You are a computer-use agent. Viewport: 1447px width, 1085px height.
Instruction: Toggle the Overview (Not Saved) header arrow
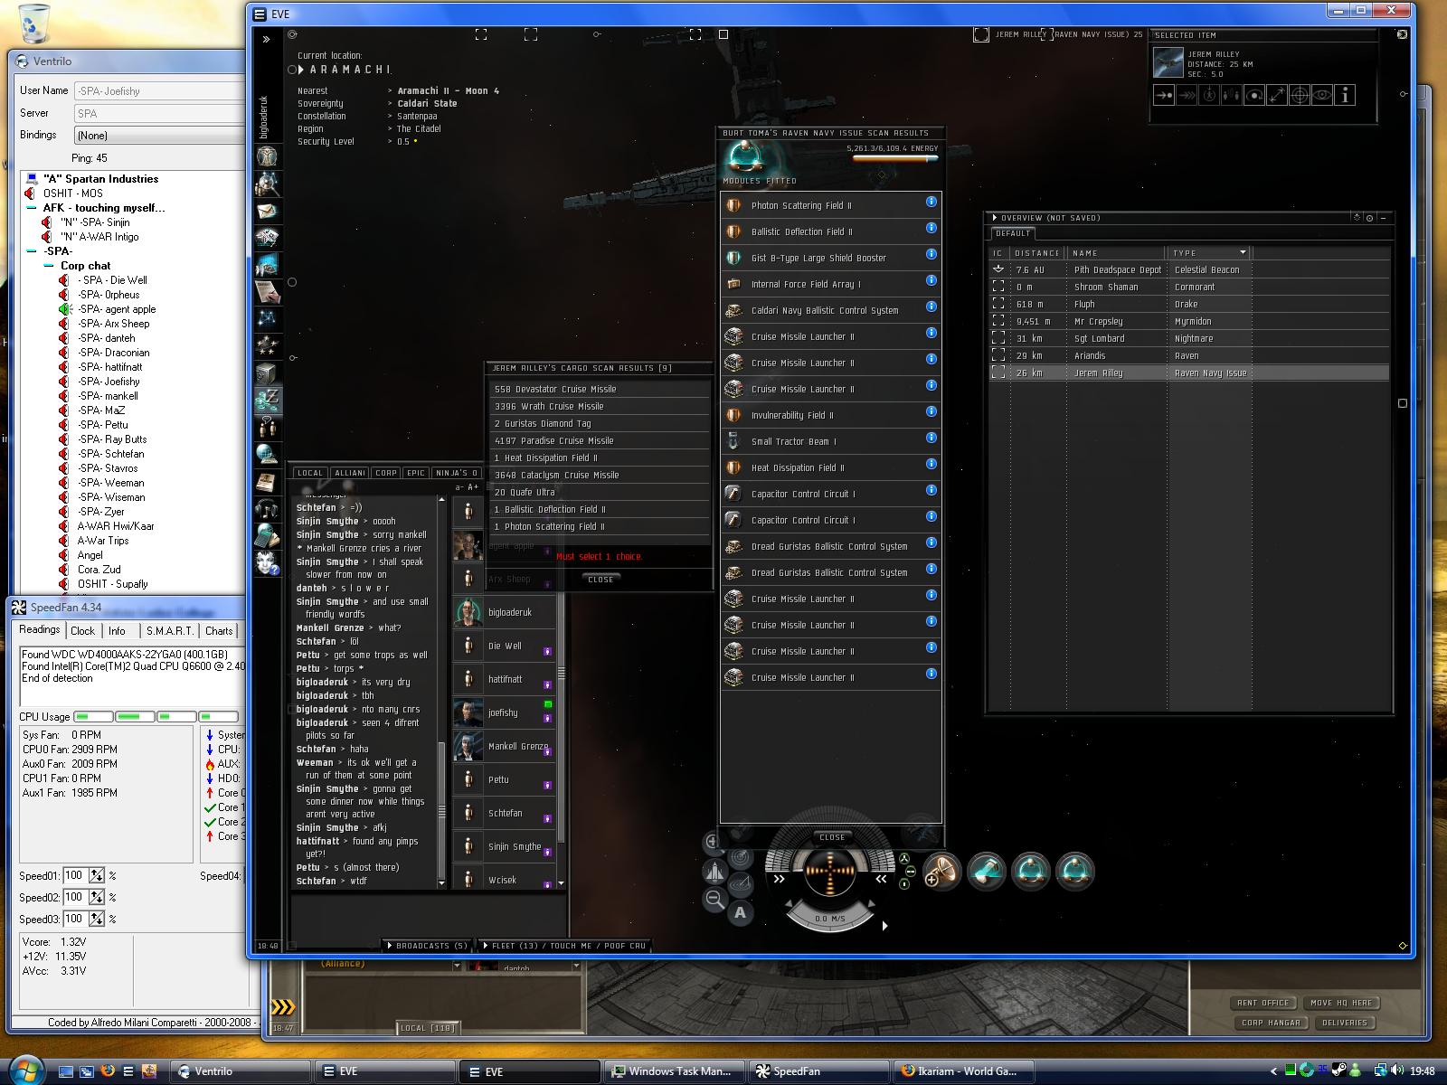995,218
